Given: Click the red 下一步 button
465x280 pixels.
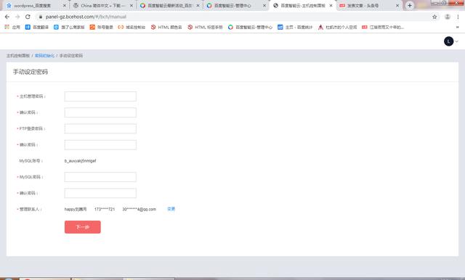Looking at the screenshot, I should click(x=82, y=227).
